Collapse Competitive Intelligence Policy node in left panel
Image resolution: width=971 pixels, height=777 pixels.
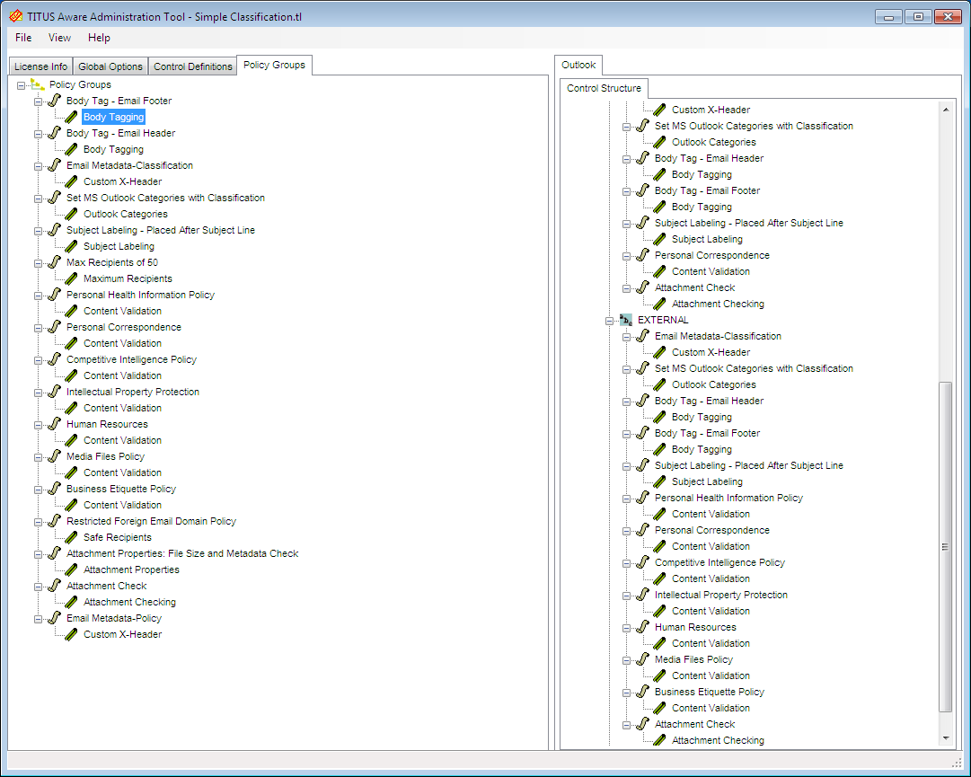pyautogui.click(x=39, y=360)
